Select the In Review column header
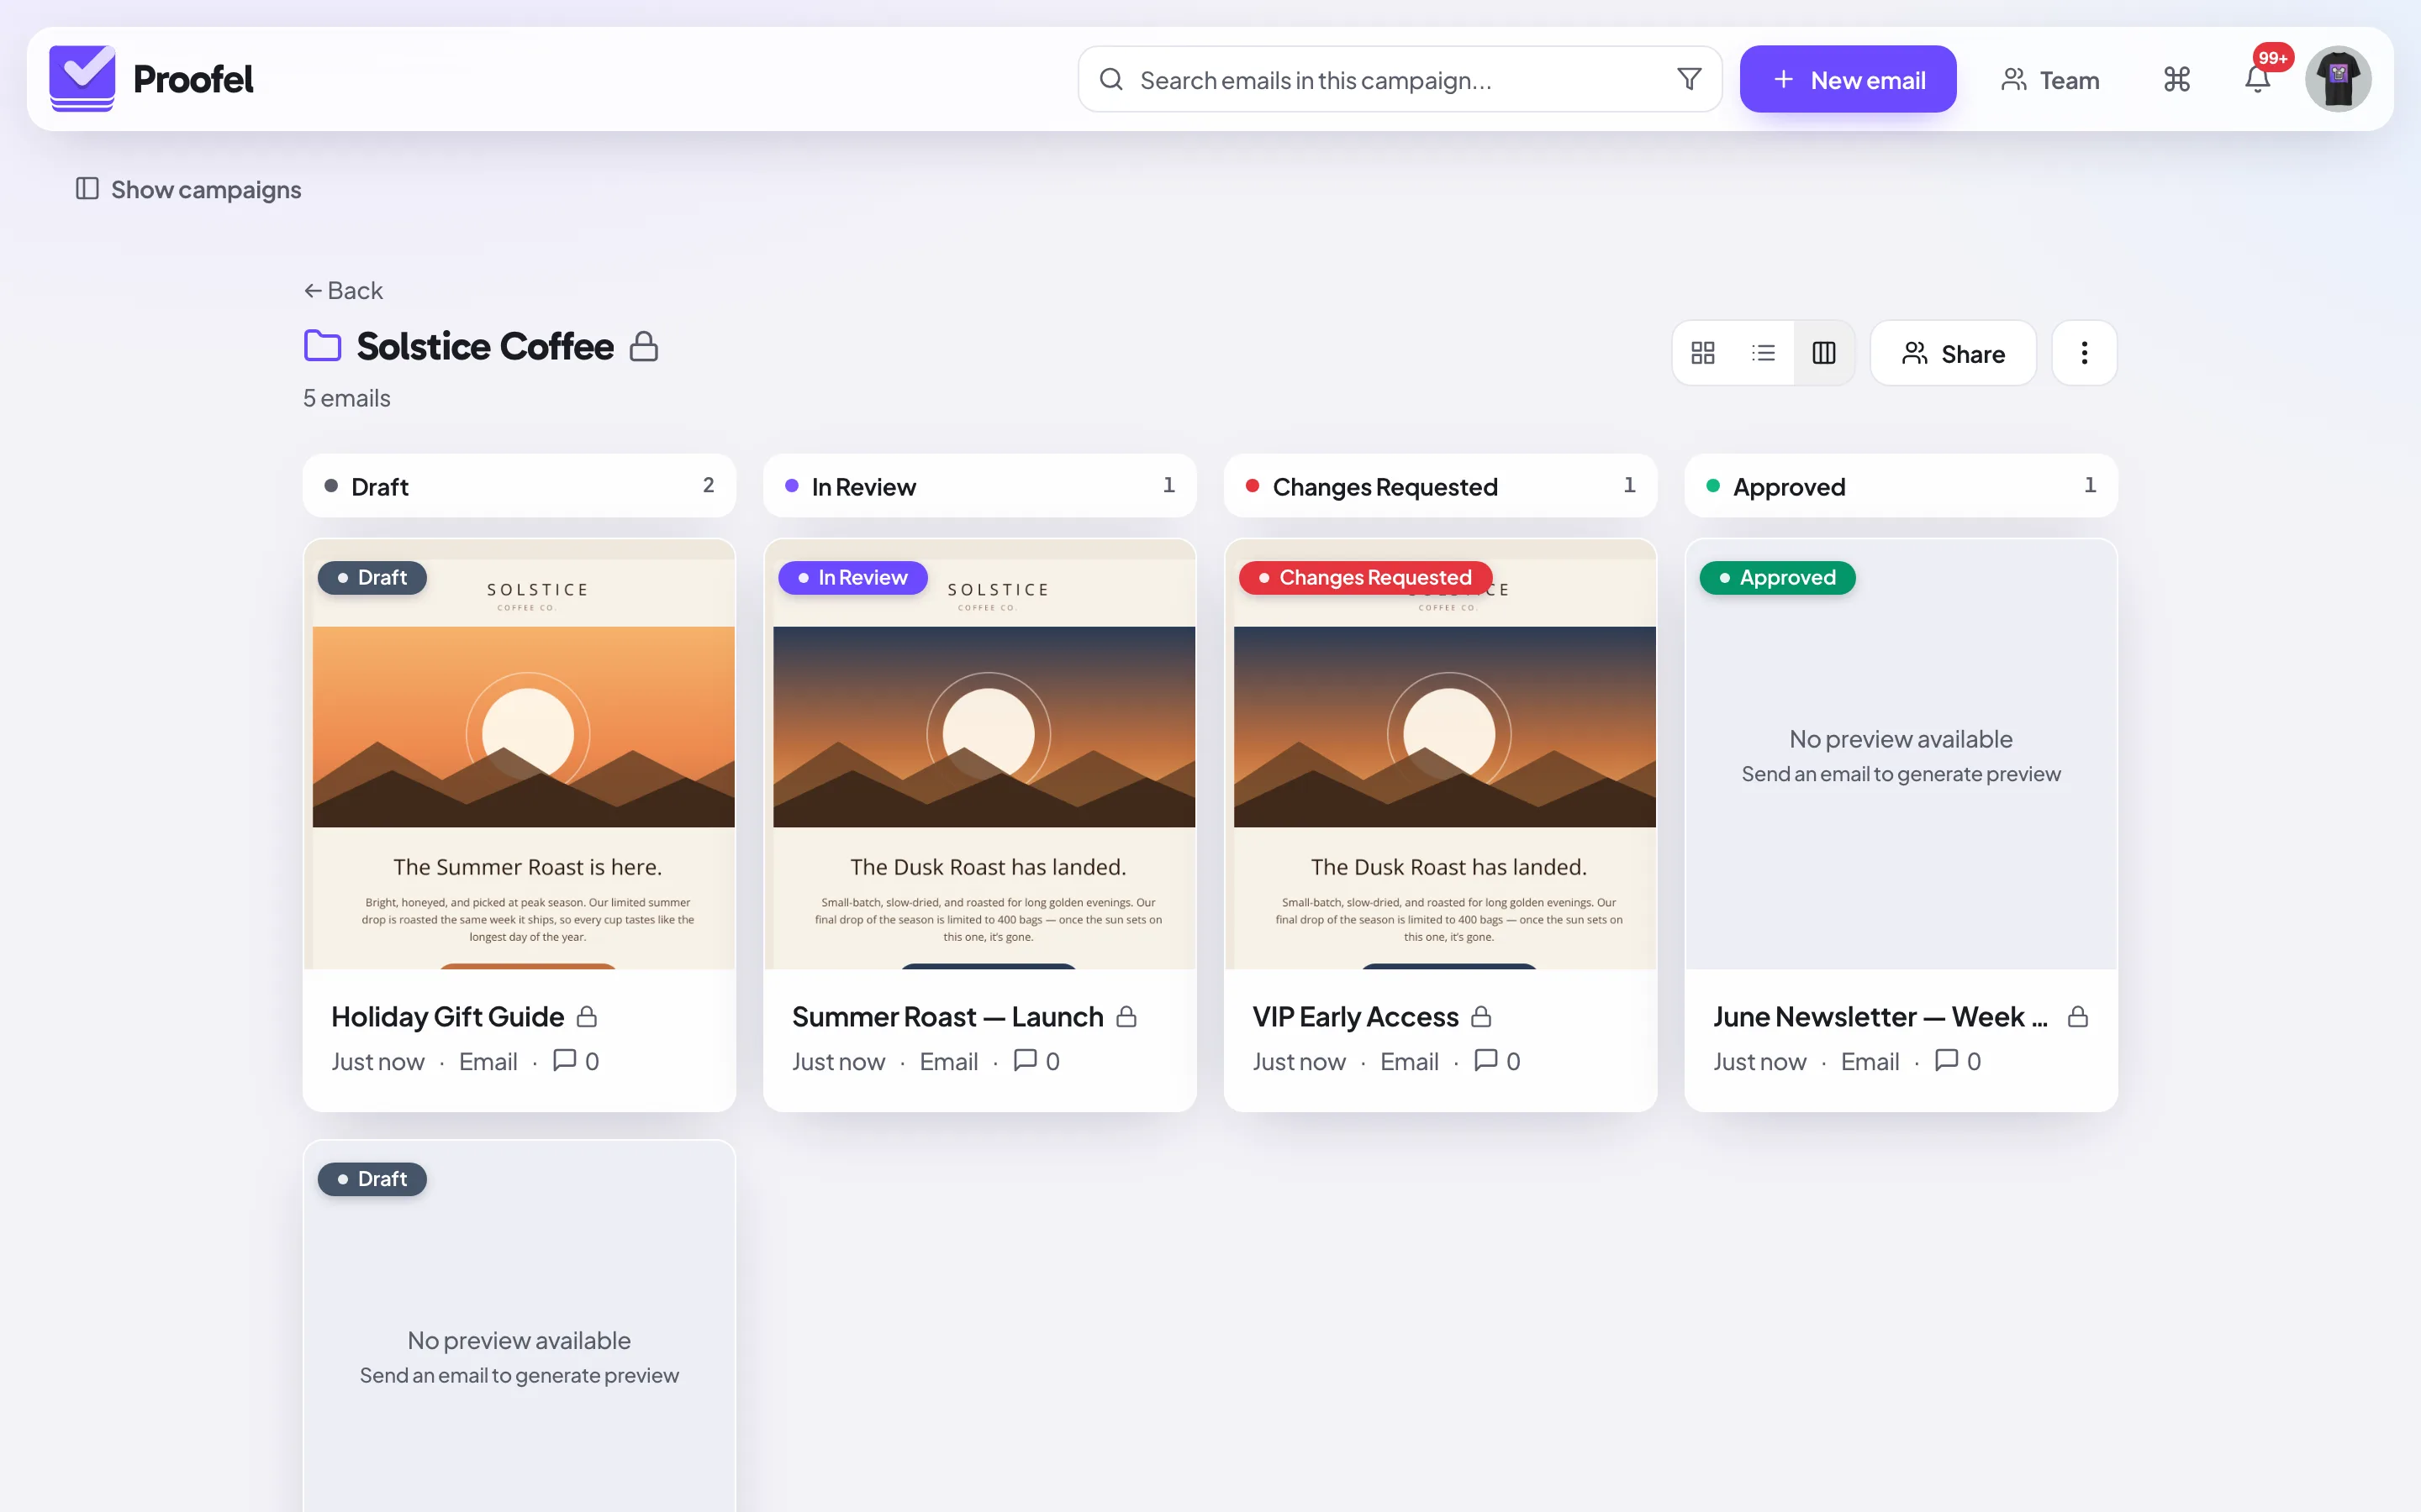Screen dimensions: 2421x1512 (979, 486)
